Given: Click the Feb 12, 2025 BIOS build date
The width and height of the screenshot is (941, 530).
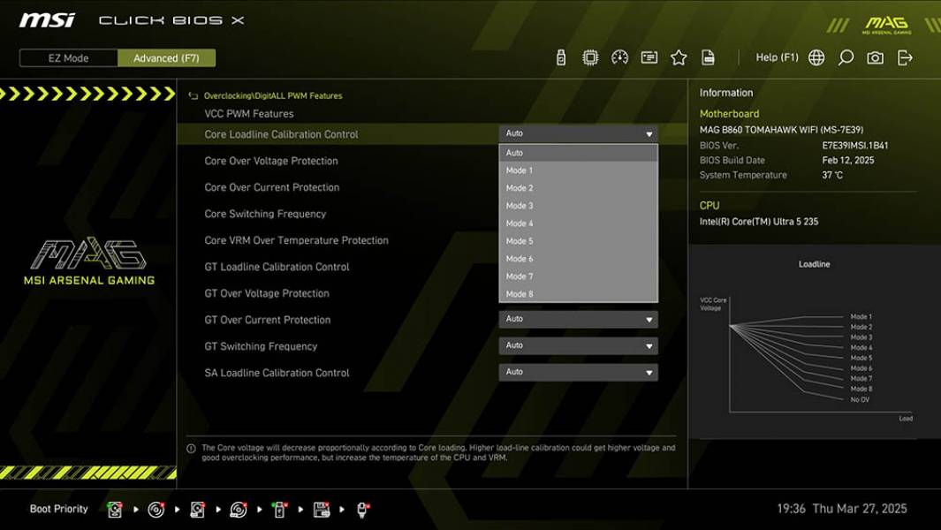Looking at the screenshot, I should 847,160.
